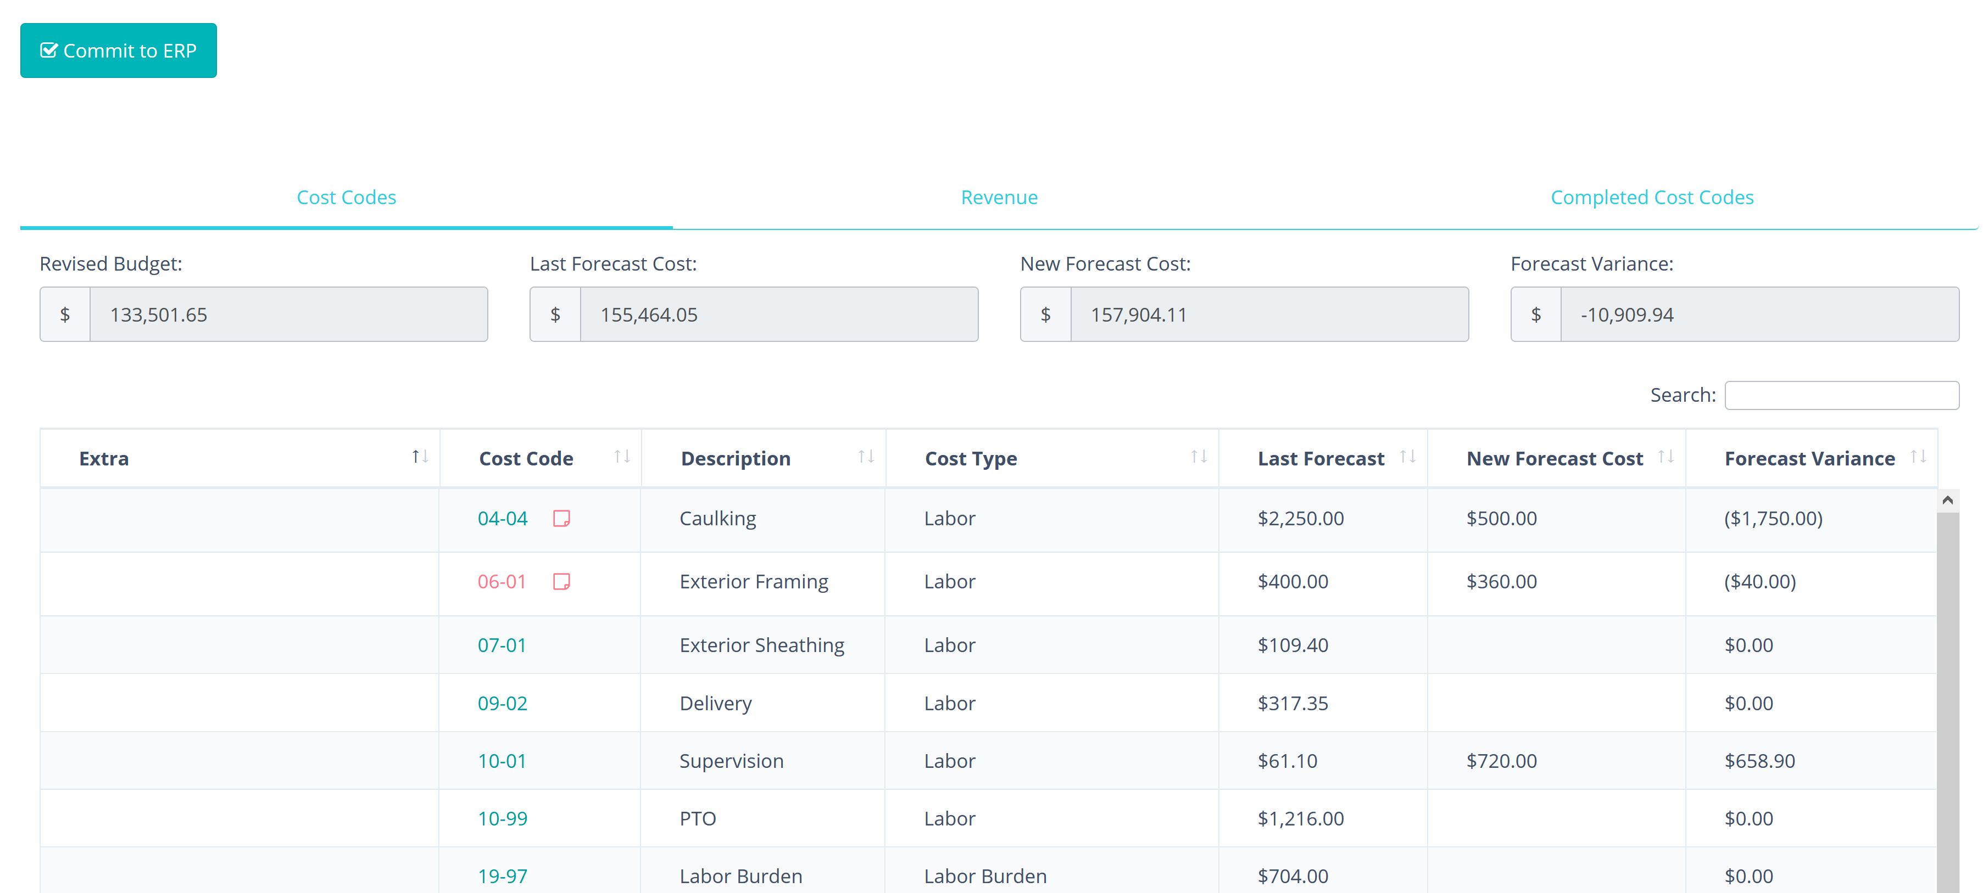Focus the Forecast Variance summary field

coord(1760,314)
